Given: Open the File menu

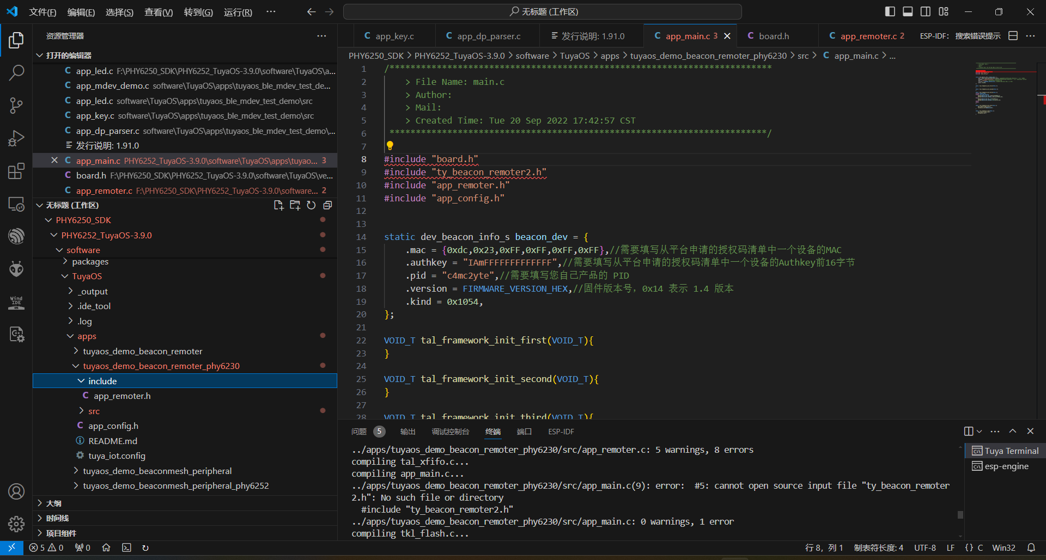Looking at the screenshot, I should [x=42, y=12].
